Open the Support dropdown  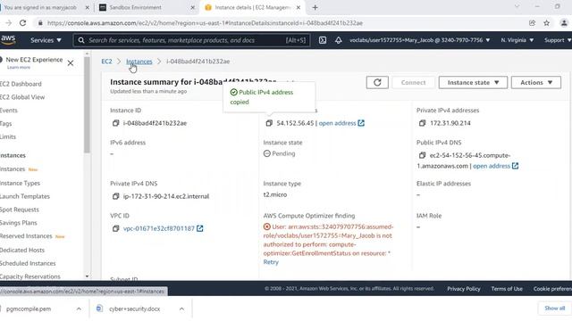(558, 40)
